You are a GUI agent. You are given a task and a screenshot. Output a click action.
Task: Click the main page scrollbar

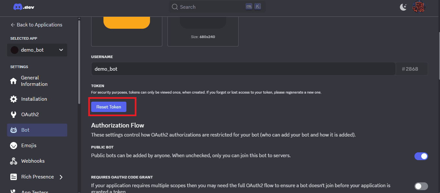pos(439,56)
